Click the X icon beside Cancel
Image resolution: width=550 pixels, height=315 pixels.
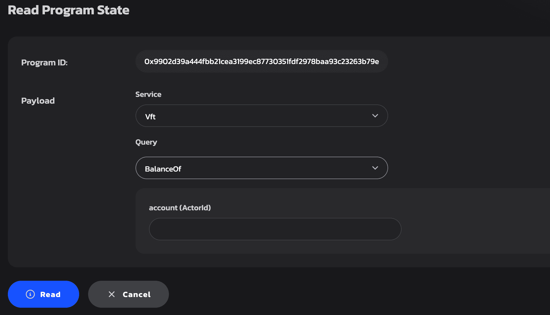point(112,294)
